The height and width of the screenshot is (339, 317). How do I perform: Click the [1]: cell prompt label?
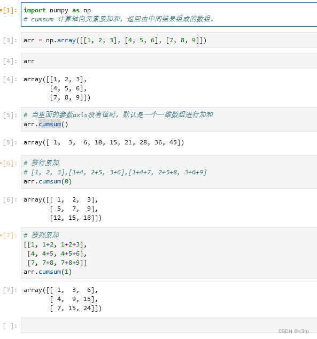pos(10,10)
